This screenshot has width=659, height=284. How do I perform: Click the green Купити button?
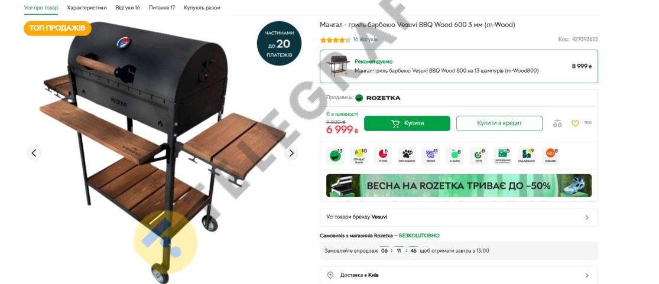coord(407,123)
